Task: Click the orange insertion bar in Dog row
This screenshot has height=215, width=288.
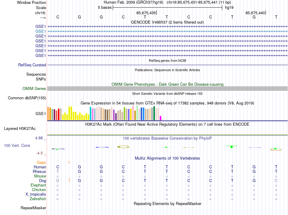Action: [69, 180]
